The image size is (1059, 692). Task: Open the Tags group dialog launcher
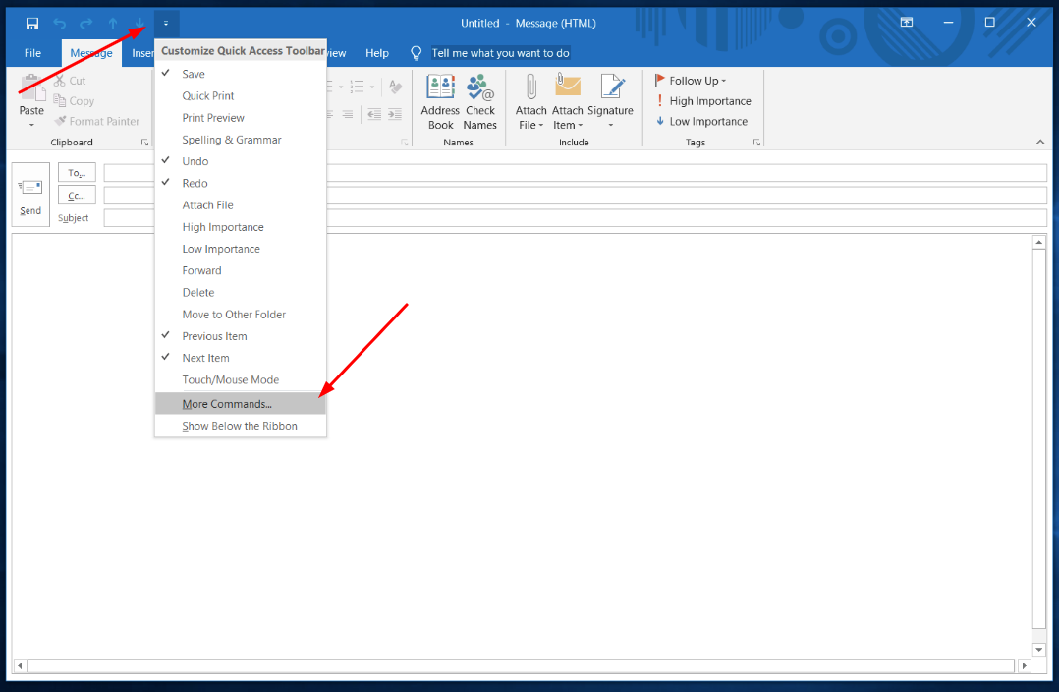click(756, 143)
